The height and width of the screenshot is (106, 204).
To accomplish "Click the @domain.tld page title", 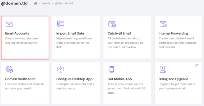I will [x=14, y=3].
